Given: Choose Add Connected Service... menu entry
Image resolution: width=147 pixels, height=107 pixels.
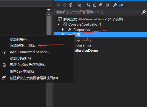Looking at the screenshot, I should pos(30,52).
